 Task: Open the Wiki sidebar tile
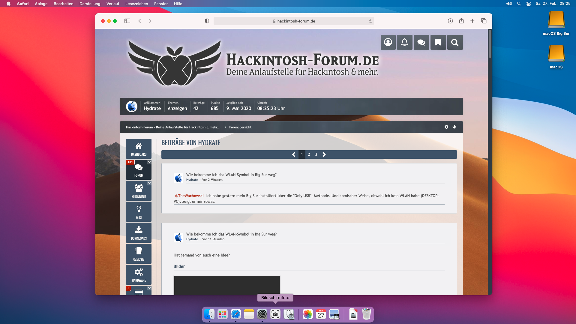point(139,212)
